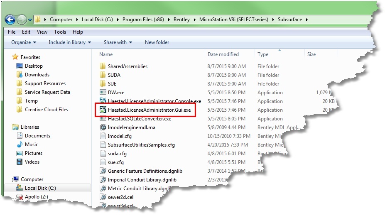Select the sewer2d.cel file icon
Viewport: 385px width, 218px height.
pyautogui.click(x=103, y=197)
